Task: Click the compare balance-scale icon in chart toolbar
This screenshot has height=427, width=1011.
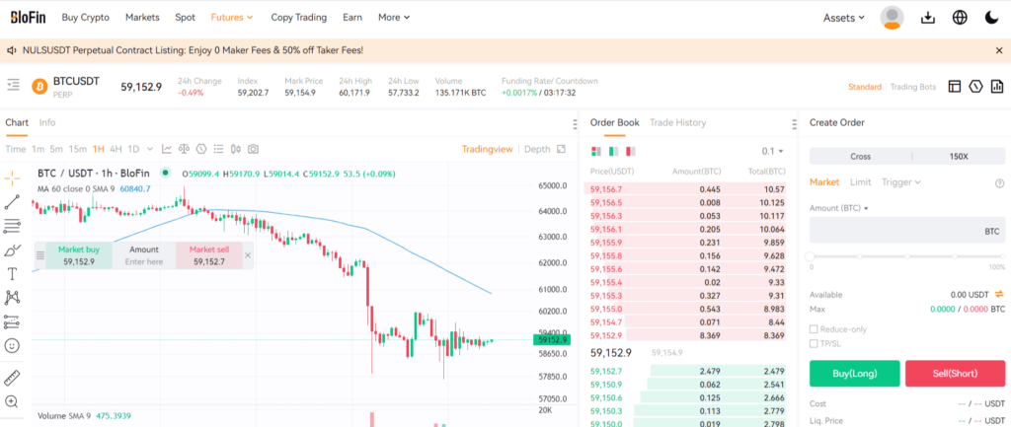Action: (x=185, y=149)
